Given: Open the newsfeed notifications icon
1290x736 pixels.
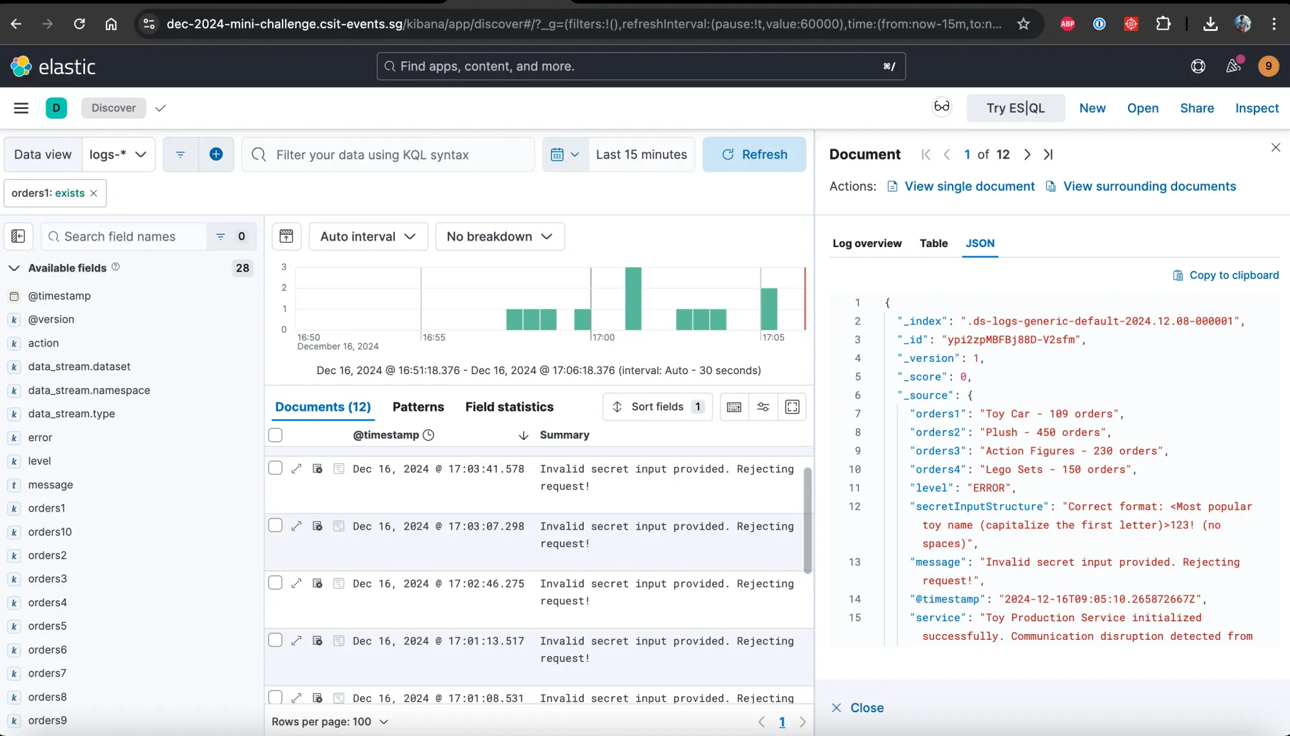Looking at the screenshot, I should [x=1233, y=66].
